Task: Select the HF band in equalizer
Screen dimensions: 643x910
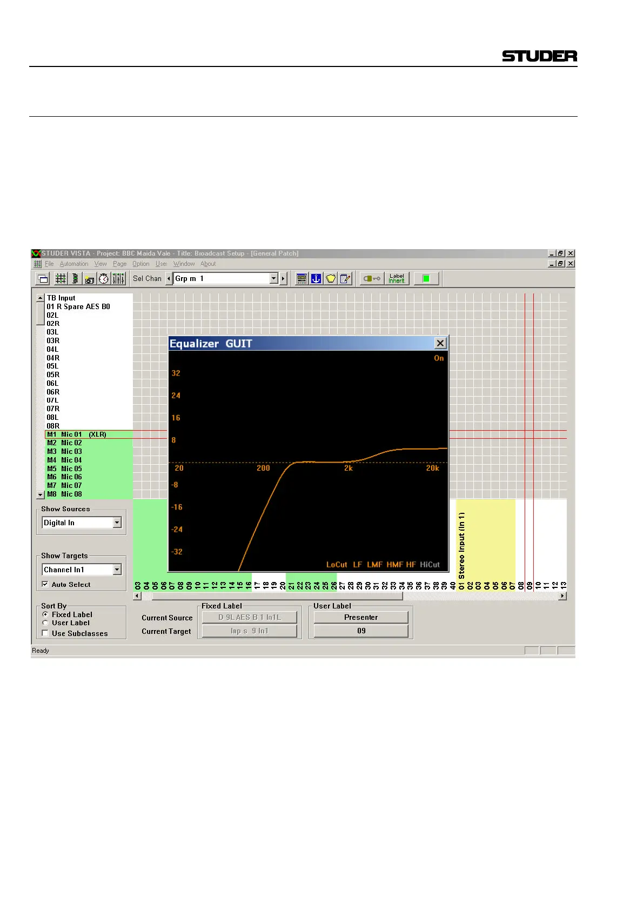Action: pos(411,565)
